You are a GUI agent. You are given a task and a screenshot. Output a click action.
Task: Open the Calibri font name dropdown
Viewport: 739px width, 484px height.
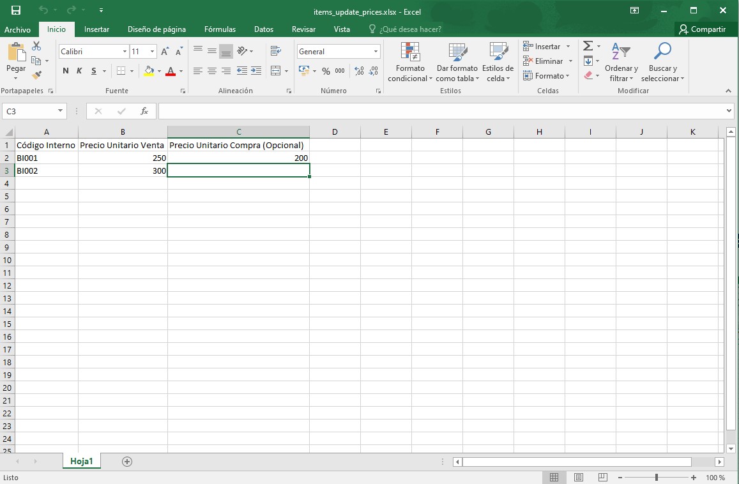[x=125, y=52]
